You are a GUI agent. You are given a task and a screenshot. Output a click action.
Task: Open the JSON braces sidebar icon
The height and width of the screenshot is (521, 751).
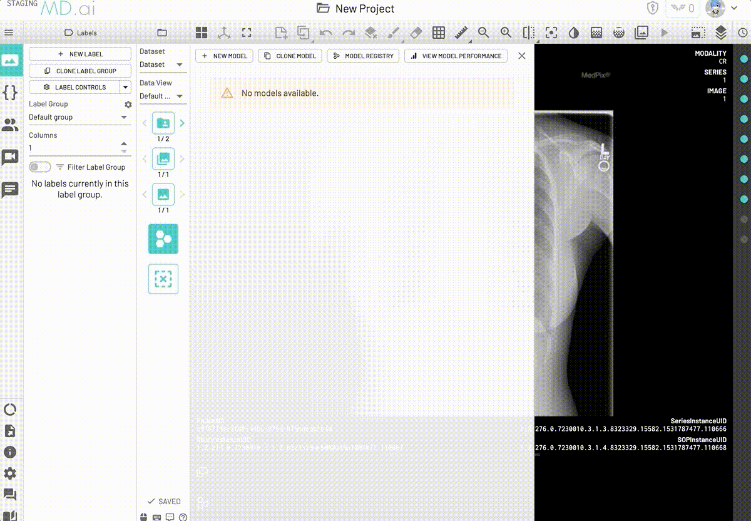[10, 93]
